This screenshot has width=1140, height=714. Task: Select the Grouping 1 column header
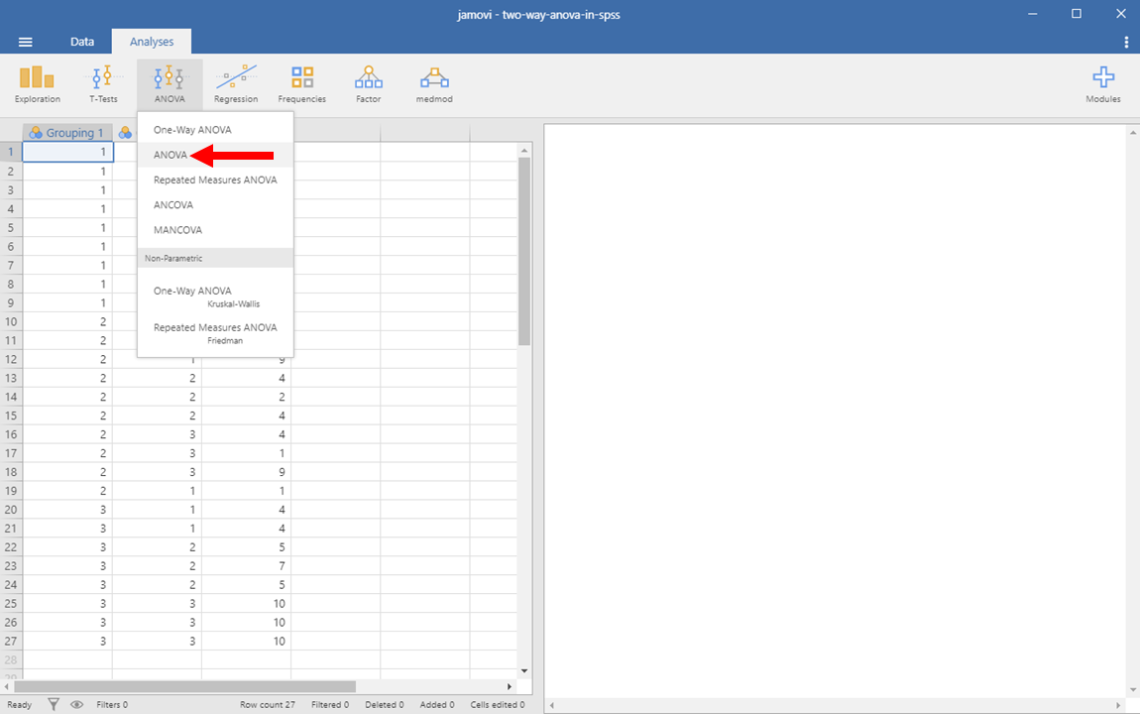click(x=67, y=133)
